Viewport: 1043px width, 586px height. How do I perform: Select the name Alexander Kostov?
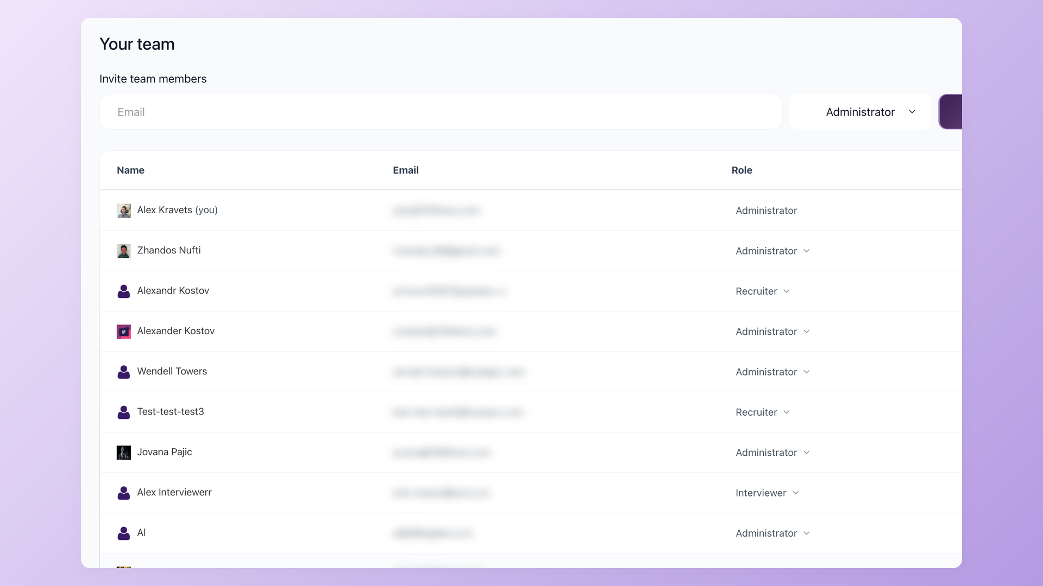pos(175,331)
